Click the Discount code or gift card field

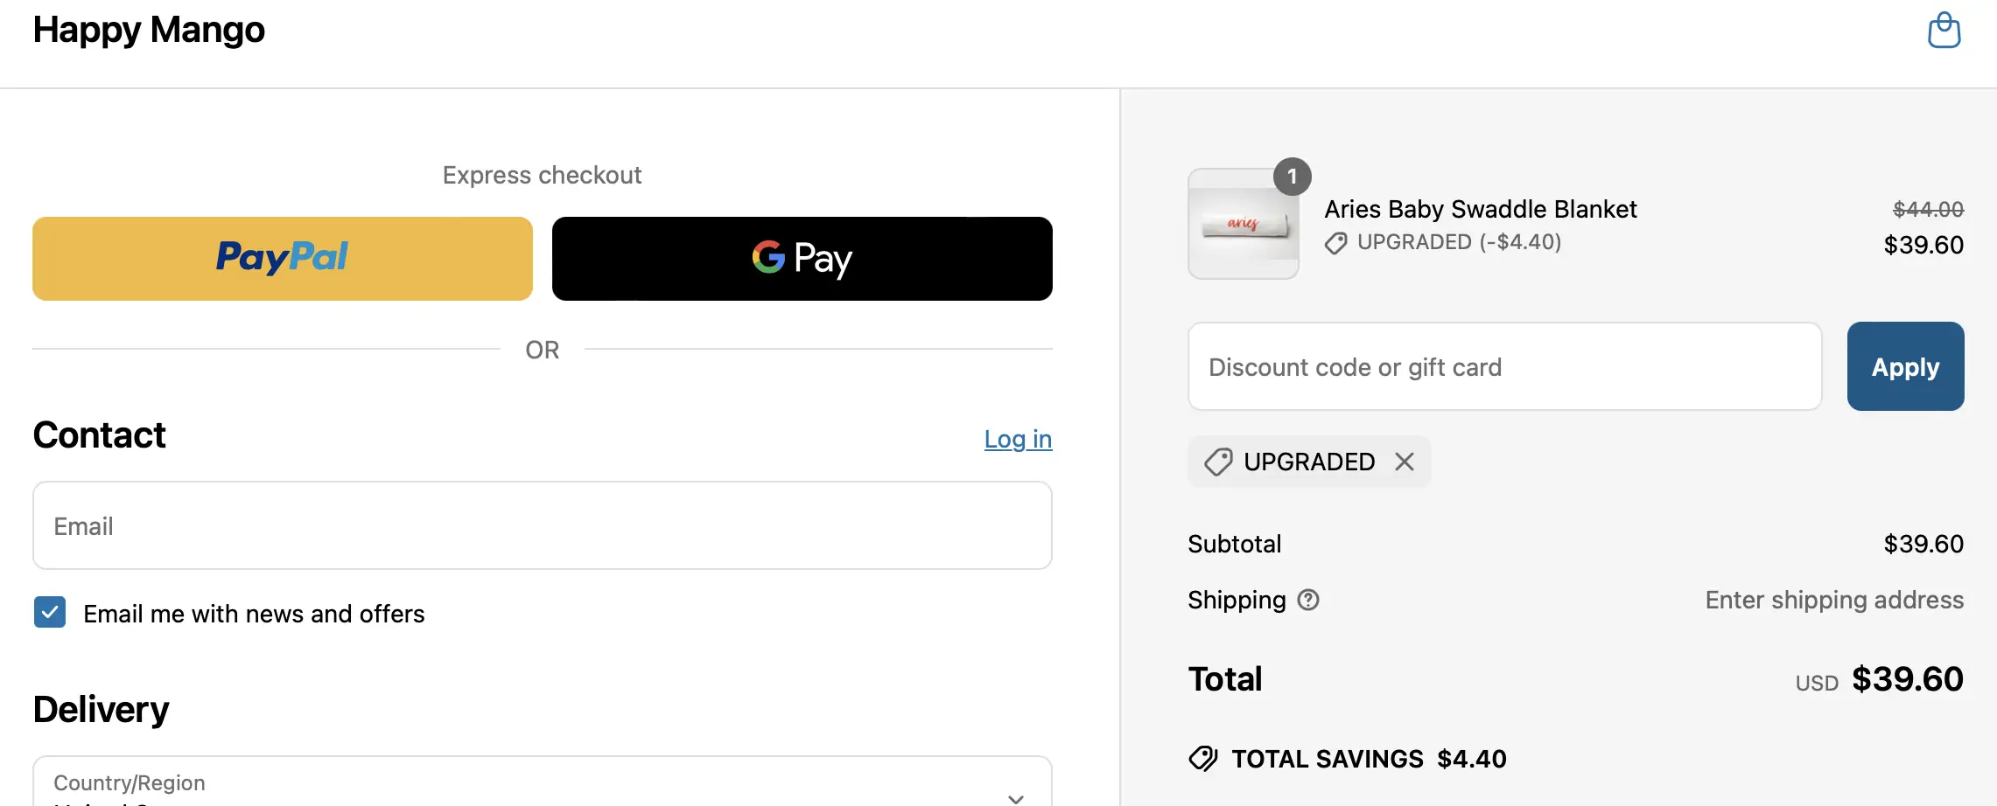tap(1504, 366)
